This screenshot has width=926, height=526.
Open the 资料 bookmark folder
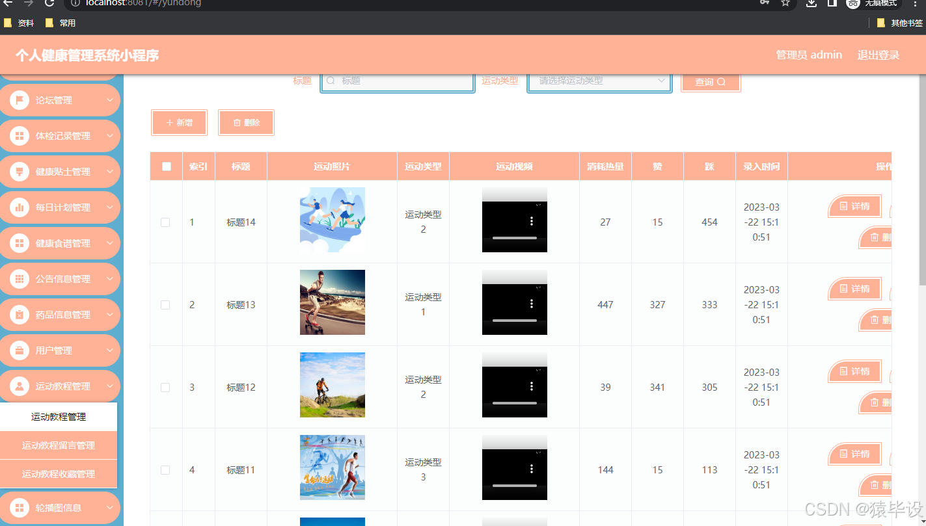[19, 23]
